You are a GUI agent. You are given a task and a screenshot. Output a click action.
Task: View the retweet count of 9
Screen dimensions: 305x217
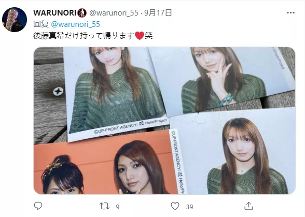point(117,207)
